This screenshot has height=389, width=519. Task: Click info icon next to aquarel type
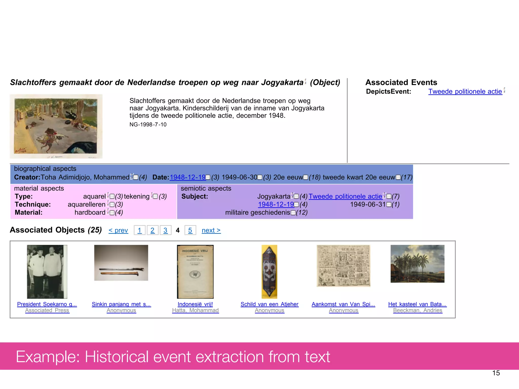click(x=108, y=196)
